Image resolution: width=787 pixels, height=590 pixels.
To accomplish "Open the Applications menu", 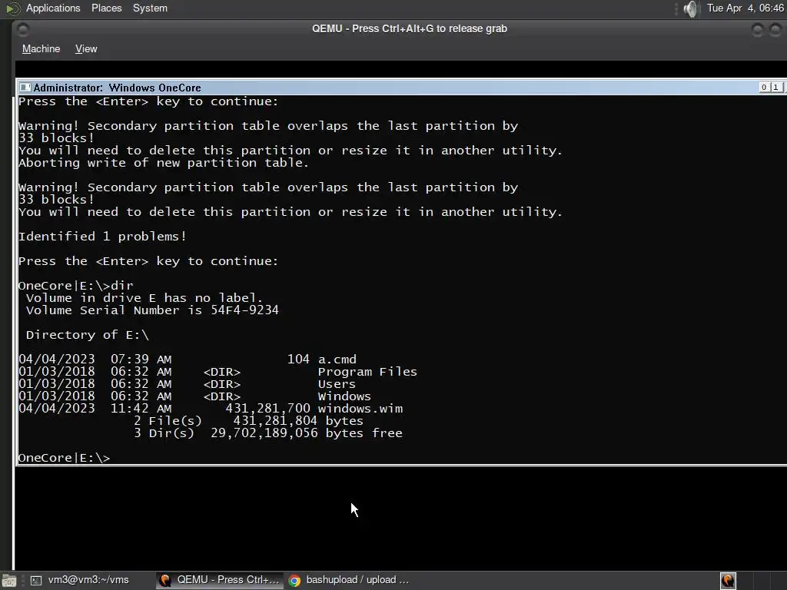I will click(x=53, y=8).
